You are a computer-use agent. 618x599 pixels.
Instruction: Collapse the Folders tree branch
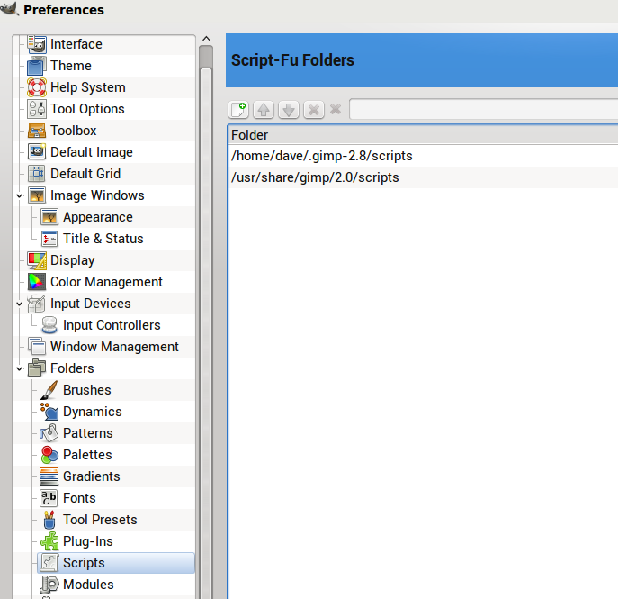19,368
